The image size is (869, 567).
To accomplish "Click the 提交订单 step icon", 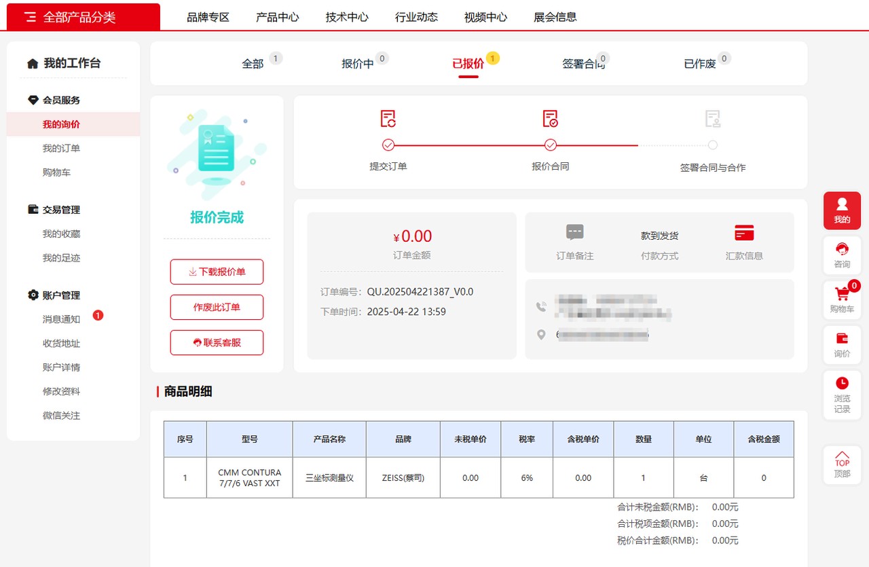I will coord(388,119).
